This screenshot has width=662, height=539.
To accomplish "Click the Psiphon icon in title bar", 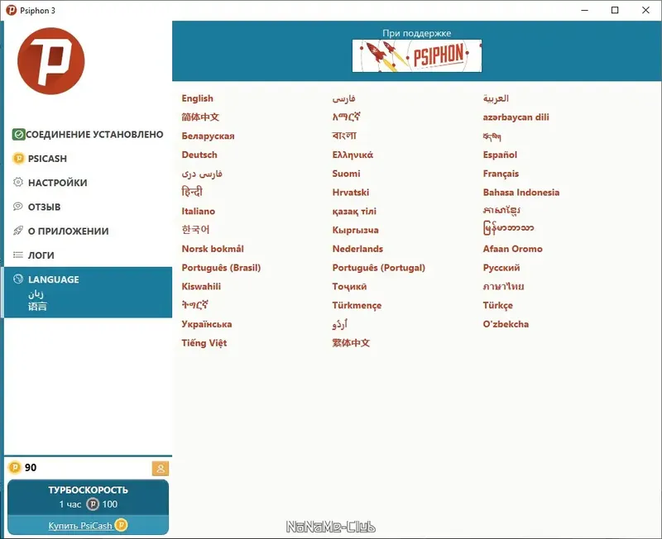I will [x=12, y=10].
